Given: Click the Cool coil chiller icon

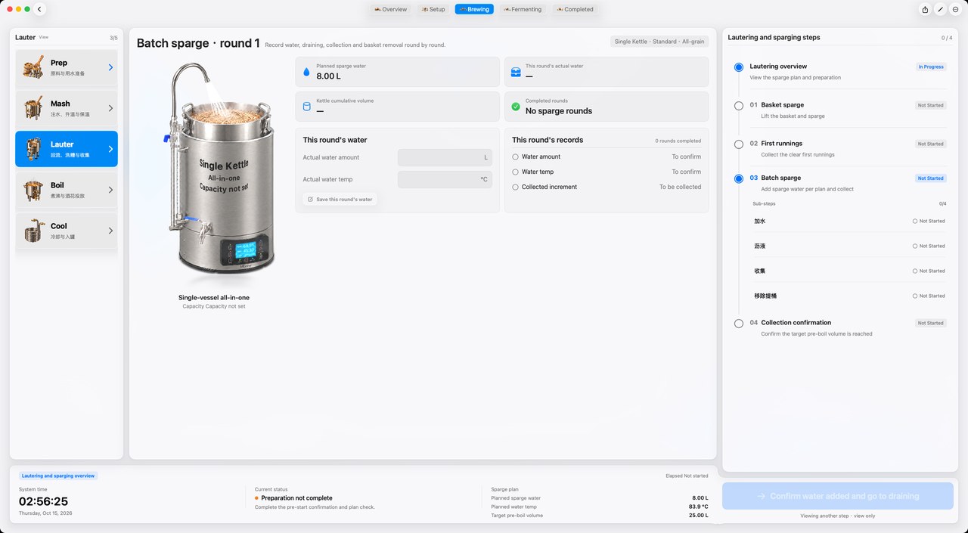Looking at the screenshot, I should [33, 231].
